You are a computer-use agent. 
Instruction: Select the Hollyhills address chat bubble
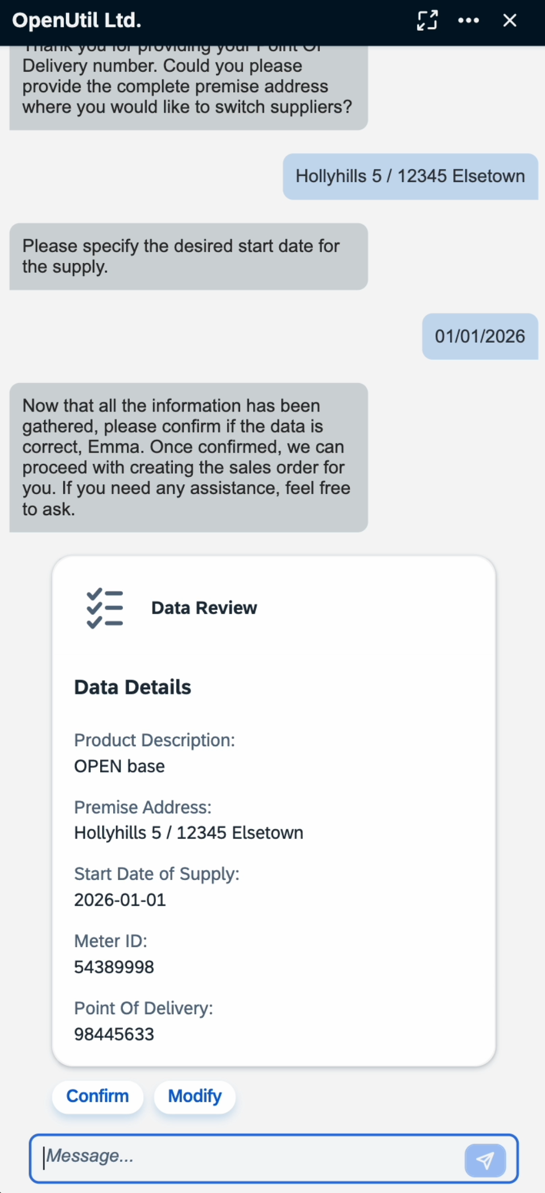point(410,176)
